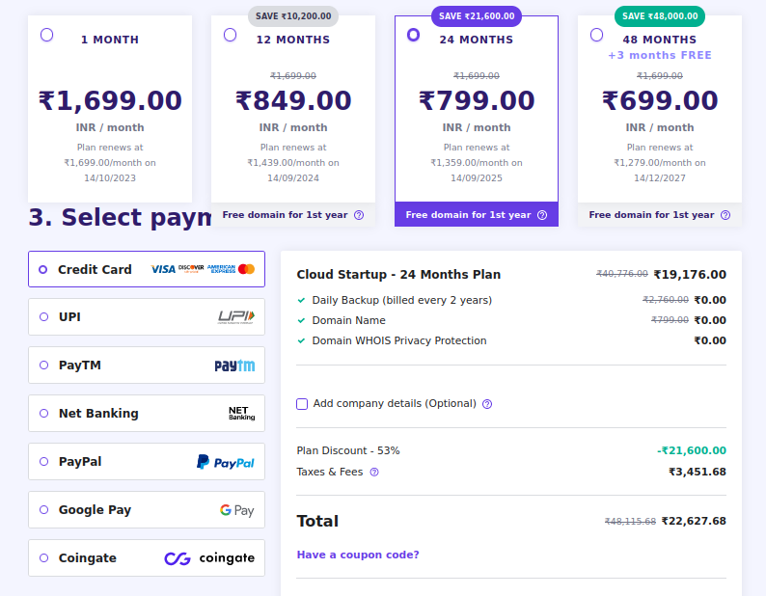The width and height of the screenshot is (766, 596).
Task: Select Net Banking payment option
Action: [x=43, y=414]
